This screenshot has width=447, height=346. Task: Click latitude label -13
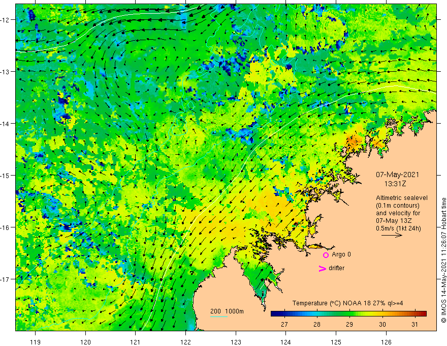click(x=5, y=72)
